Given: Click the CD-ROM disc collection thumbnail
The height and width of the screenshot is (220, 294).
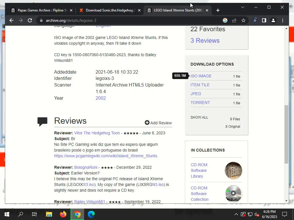Looking at the screenshot, I should [233, 194].
